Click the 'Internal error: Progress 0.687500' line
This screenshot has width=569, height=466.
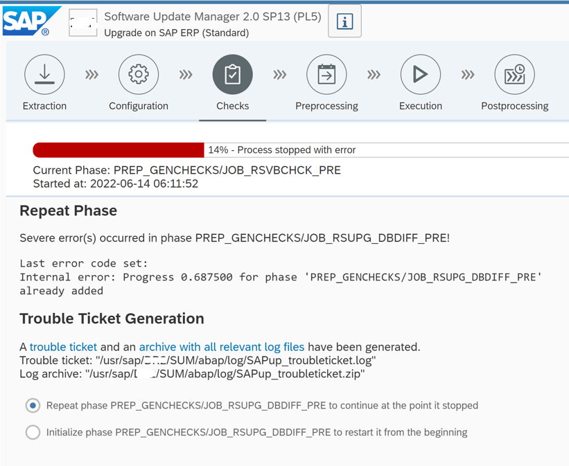[281, 277]
